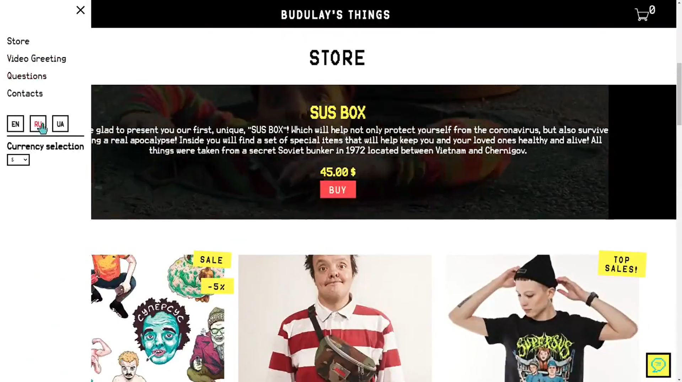This screenshot has width=682, height=382.
Task: Click the page vertical scrollbar
Action: click(679, 191)
